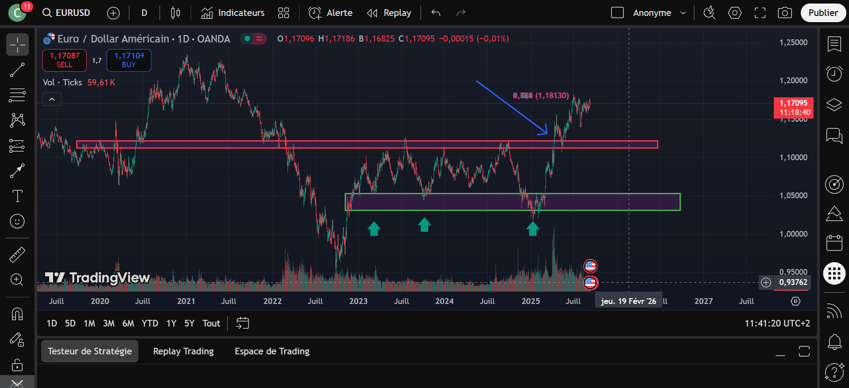
Task: Click the EURUSD symbol search field
Action: (x=67, y=13)
